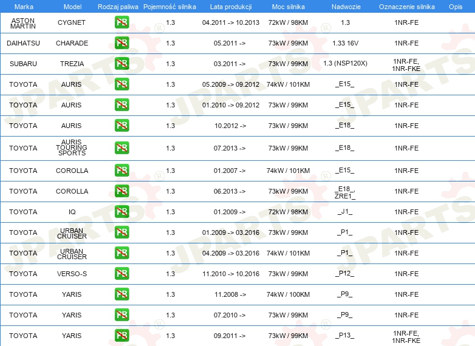Click the Nadwozie column header
The height and width of the screenshot is (346, 475).
coord(346,7)
